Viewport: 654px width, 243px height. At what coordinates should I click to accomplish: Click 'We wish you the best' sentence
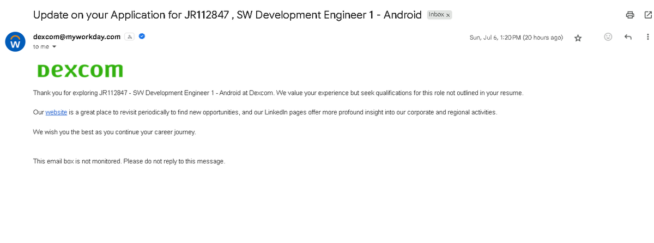click(114, 132)
